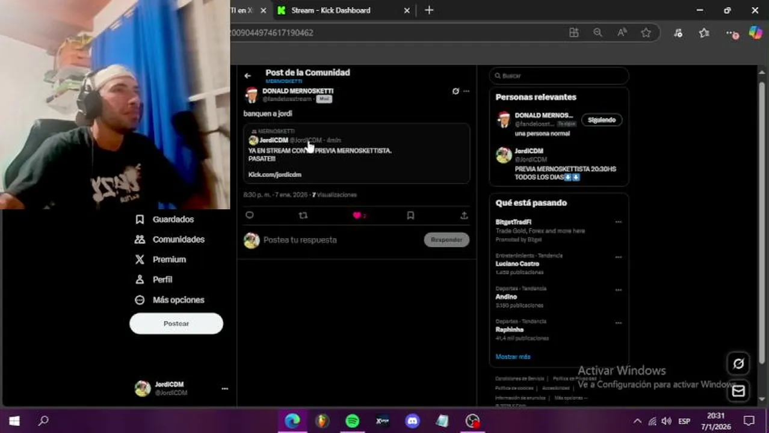The image size is (769, 433).
Task: Open Kick.com/jordicdm link in quoted post
Action: point(274,174)
